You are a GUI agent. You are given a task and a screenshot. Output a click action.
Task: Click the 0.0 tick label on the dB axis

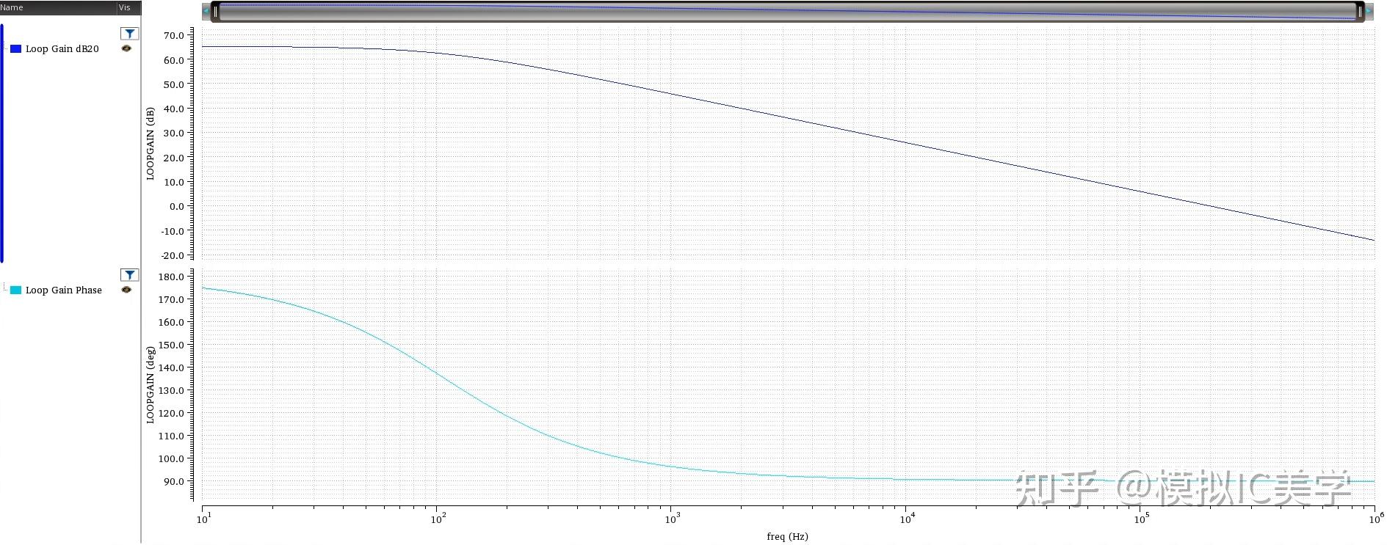click(177, 206)
